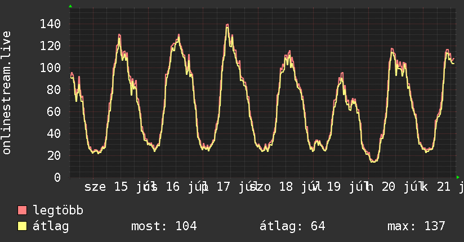Click the x-axis date label 17
Viewport: 464px width, 242px height.
223,187
